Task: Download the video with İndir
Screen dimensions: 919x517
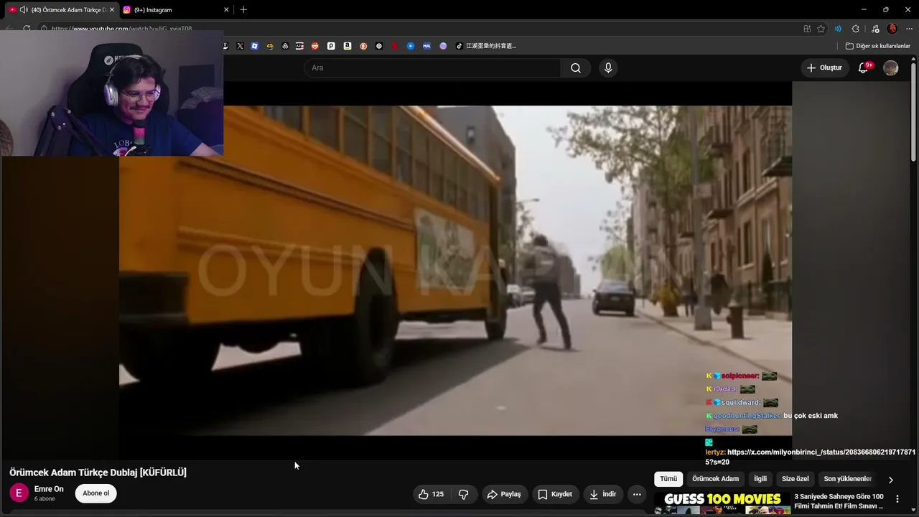Action: click(602, 494)
